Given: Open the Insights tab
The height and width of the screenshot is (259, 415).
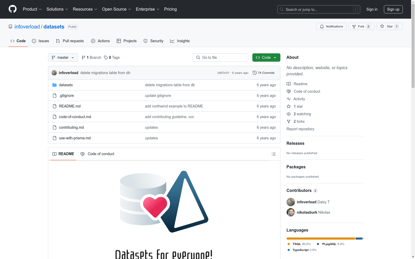Looking at the screenshot, I should [x=180, y=41].
